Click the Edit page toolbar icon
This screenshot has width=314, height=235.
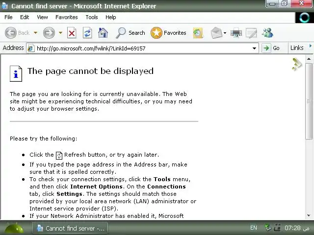[251, 33]
